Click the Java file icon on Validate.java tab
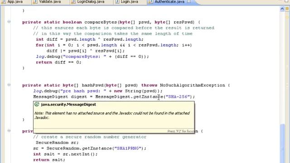290x163 pixels. pos(35,2)
